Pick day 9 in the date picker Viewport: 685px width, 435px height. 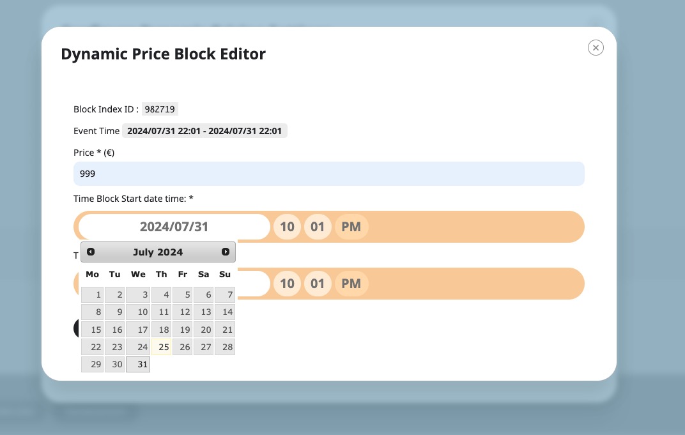[115, 312]
